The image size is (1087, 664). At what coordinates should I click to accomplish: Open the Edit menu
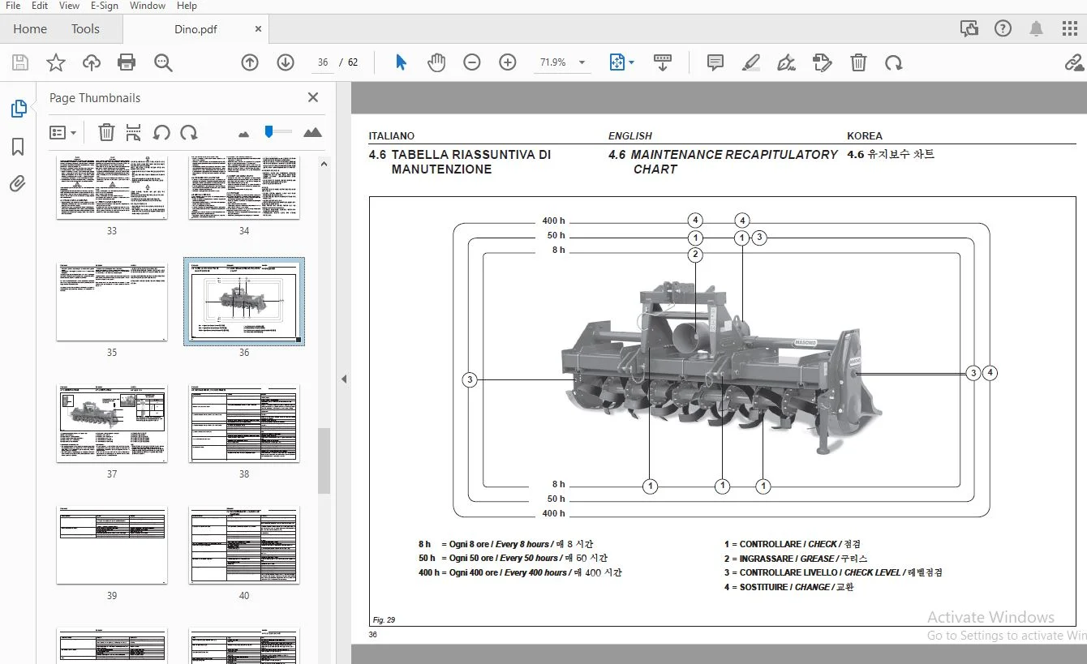(40, 6)
